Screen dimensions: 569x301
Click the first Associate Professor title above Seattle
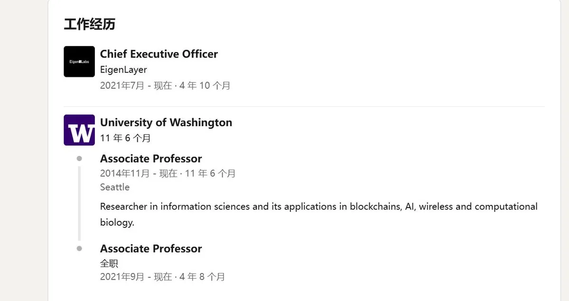point(151,158)
